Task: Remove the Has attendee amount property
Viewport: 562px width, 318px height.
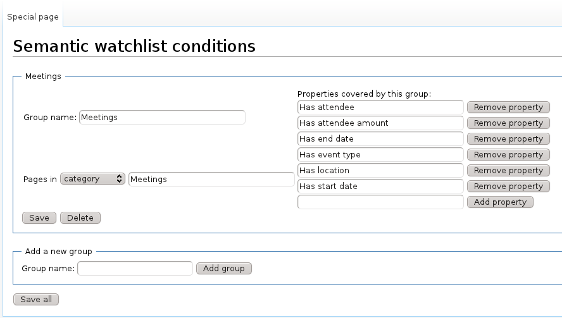Action: coord(508,123)
